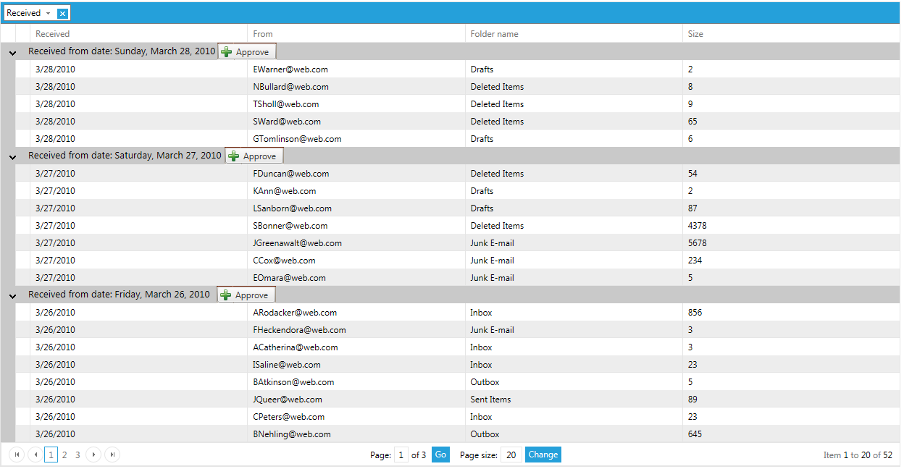The image size is (904, 469).
Task: Collapse the Saturday, March 27, 2010 group
Action: (x=12, y=157)
